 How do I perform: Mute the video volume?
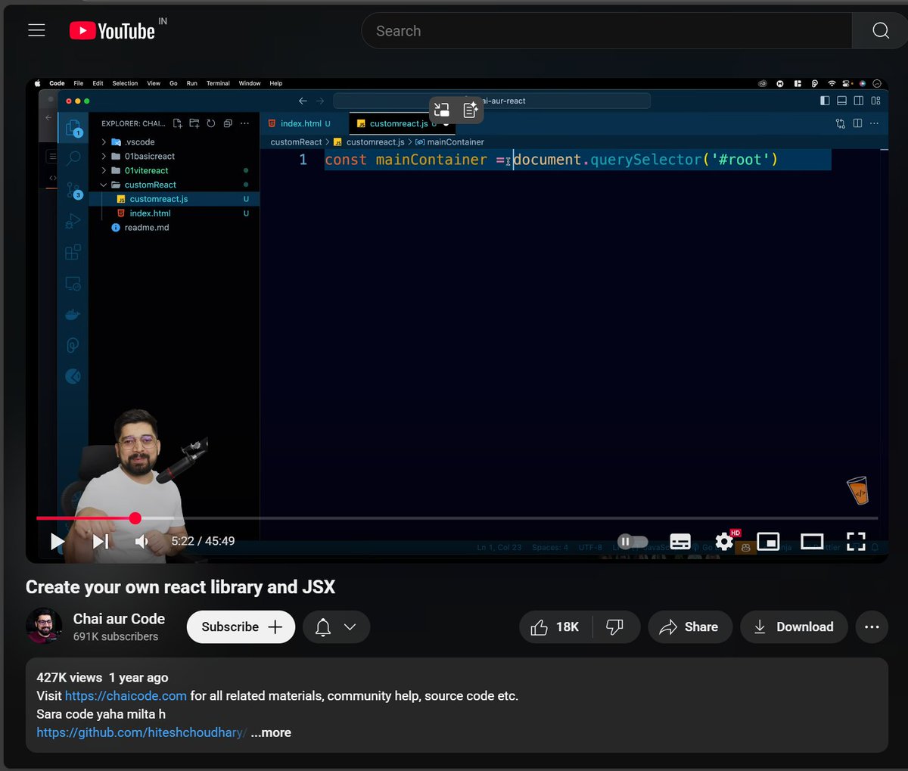click(141, 541)
